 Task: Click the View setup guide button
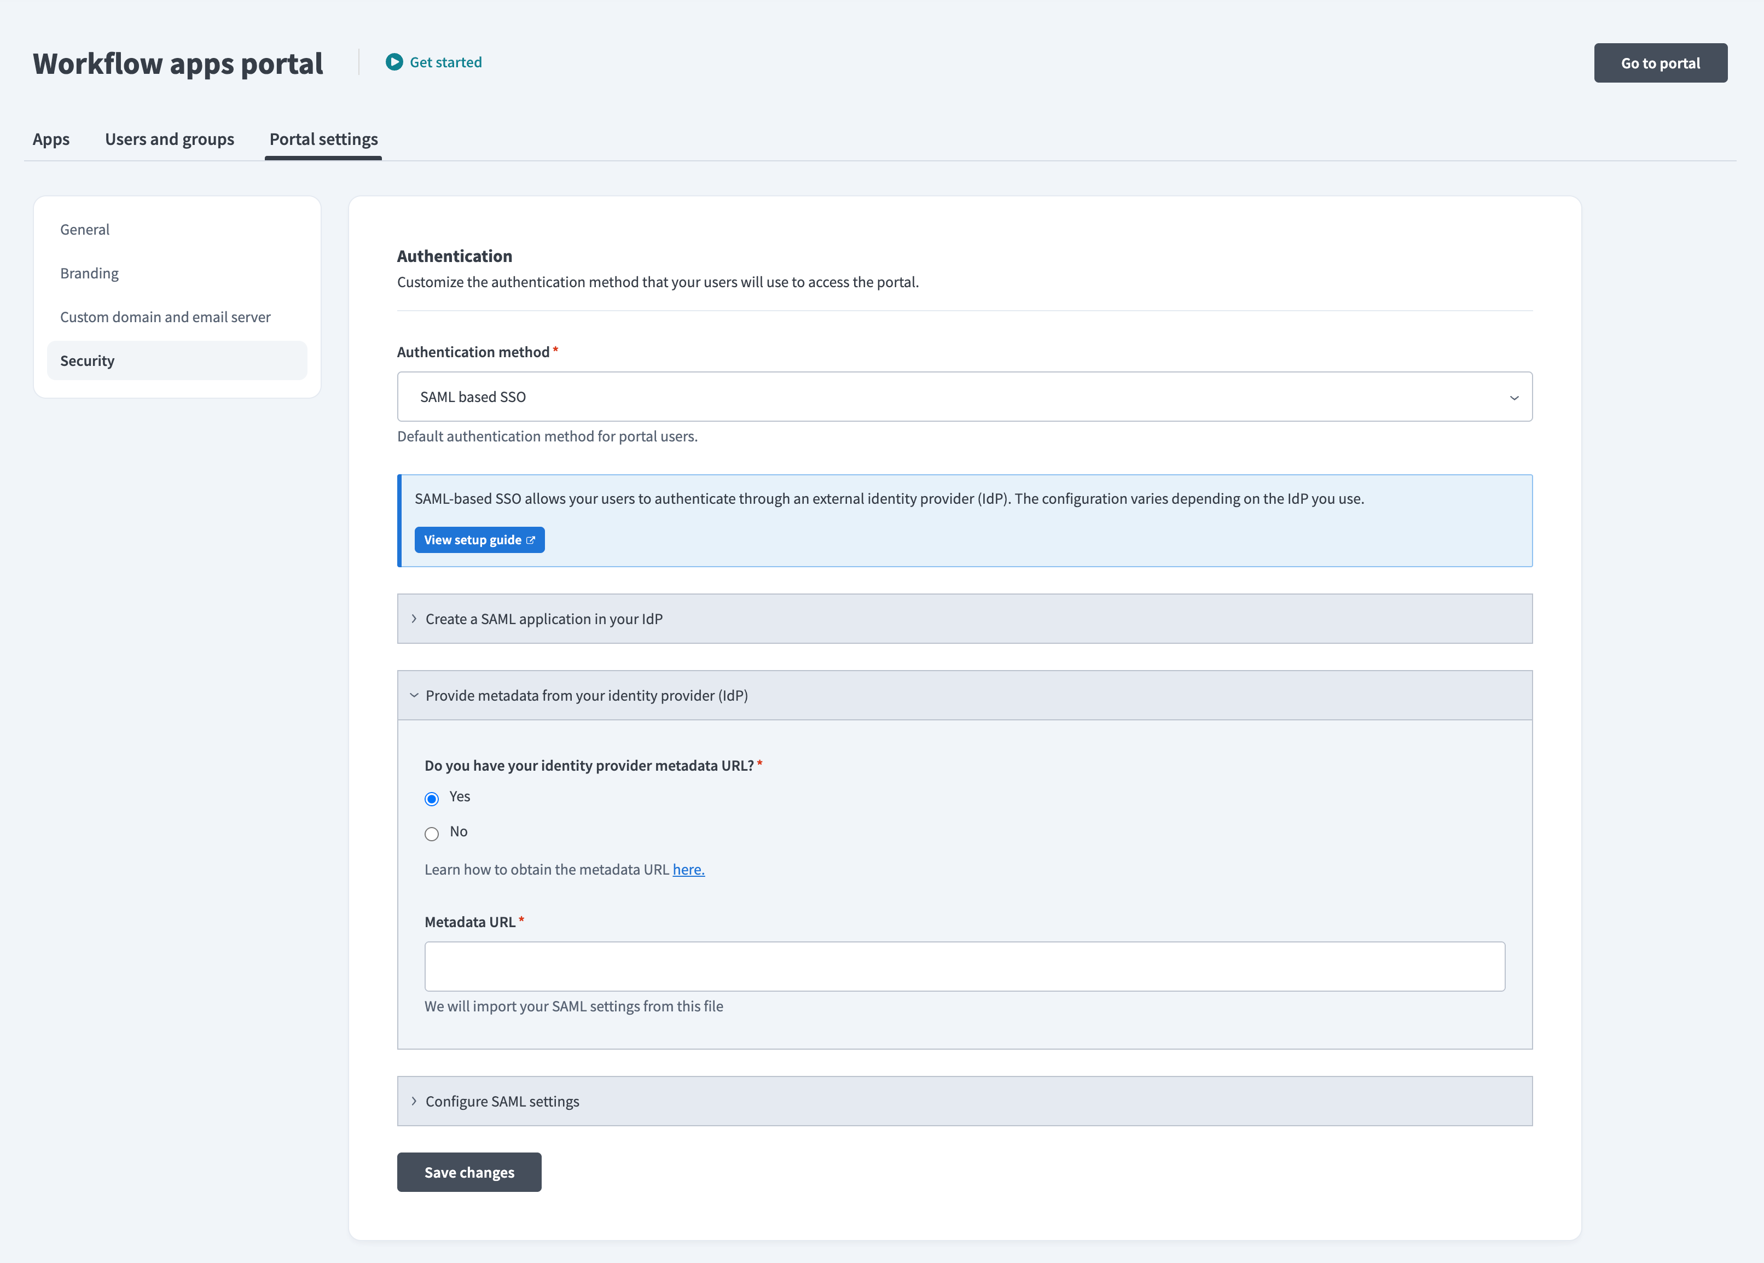coord(479,540)
